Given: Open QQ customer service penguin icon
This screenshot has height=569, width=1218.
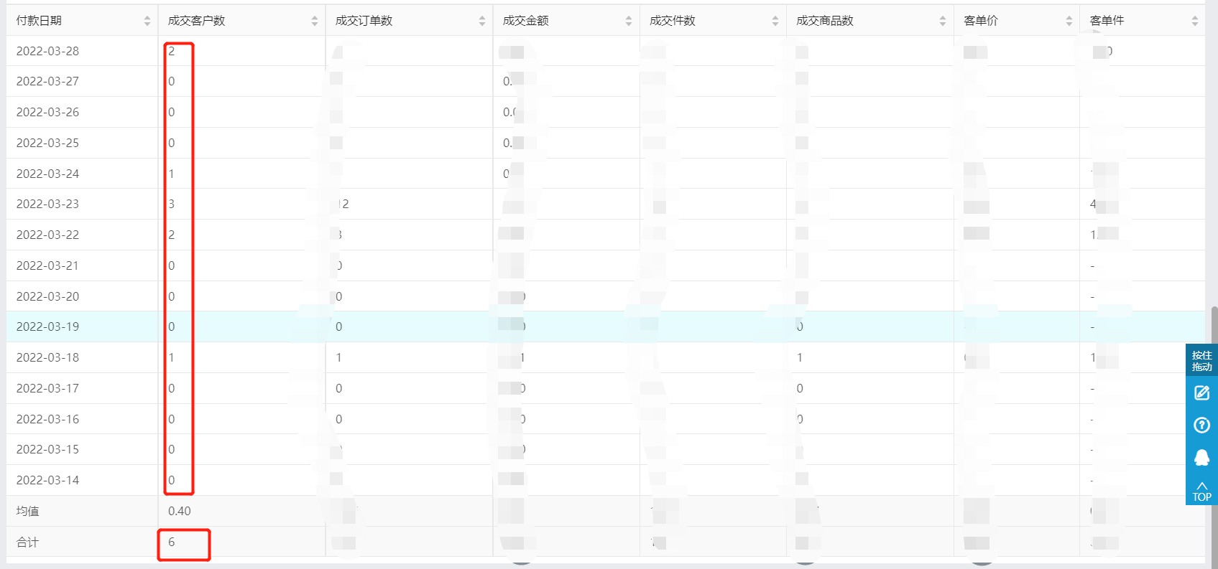Looking at the screenshot, I should (x=1201, y=457).
